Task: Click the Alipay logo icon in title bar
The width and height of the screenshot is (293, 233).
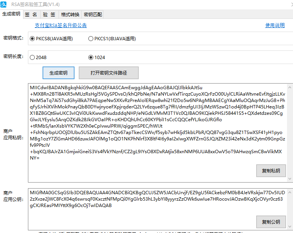Action: 3,4
